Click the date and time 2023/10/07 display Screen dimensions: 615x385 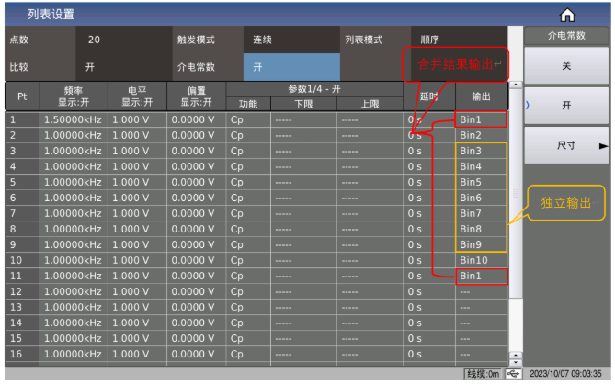tap(565, 374)
